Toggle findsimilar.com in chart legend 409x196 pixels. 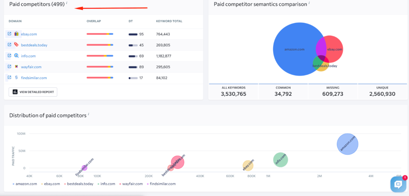[x=161, y=184]
